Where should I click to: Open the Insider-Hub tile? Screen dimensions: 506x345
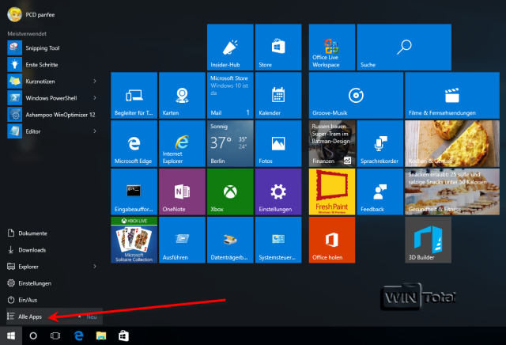[x=230, y=47]
